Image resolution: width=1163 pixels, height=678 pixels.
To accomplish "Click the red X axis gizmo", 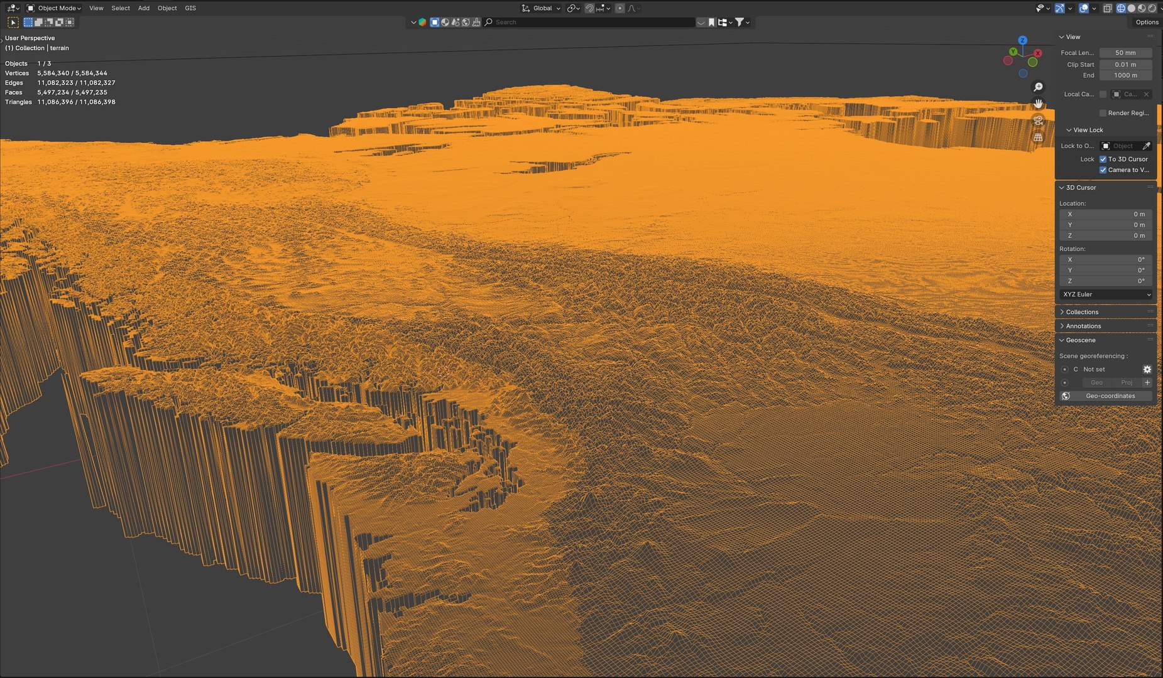I will click(1038, 53).
